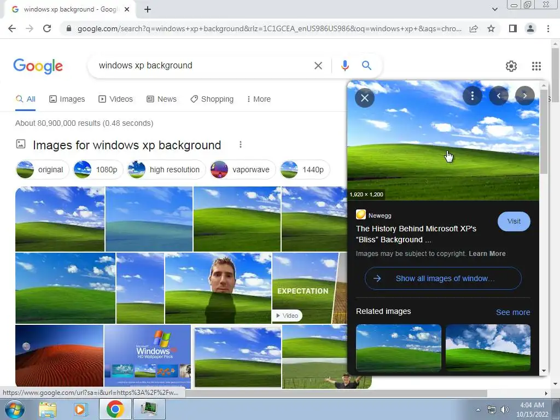The width and height of the screenshot is (560, 420).
Task: Open Chrome side panel icon
Action: [x=513, y=28]
